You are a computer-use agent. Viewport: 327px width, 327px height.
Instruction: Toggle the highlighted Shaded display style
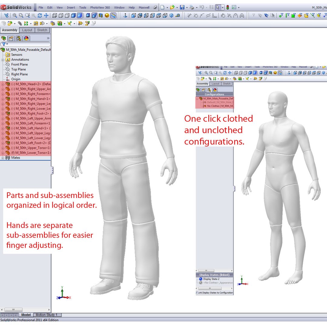pos(80,15)
